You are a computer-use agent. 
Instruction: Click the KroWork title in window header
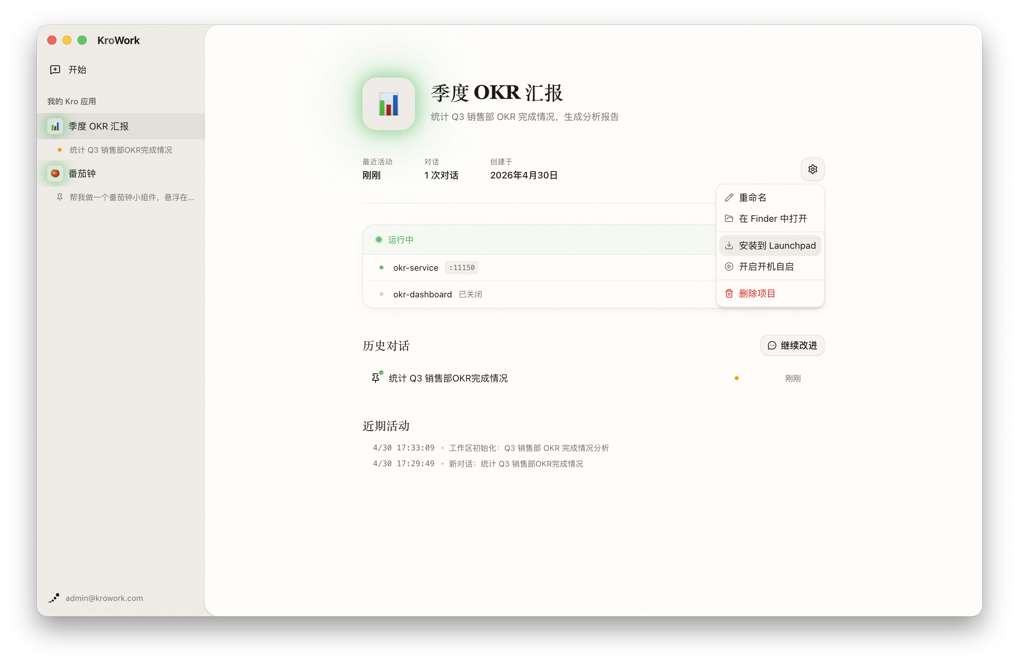click(118, 40)
